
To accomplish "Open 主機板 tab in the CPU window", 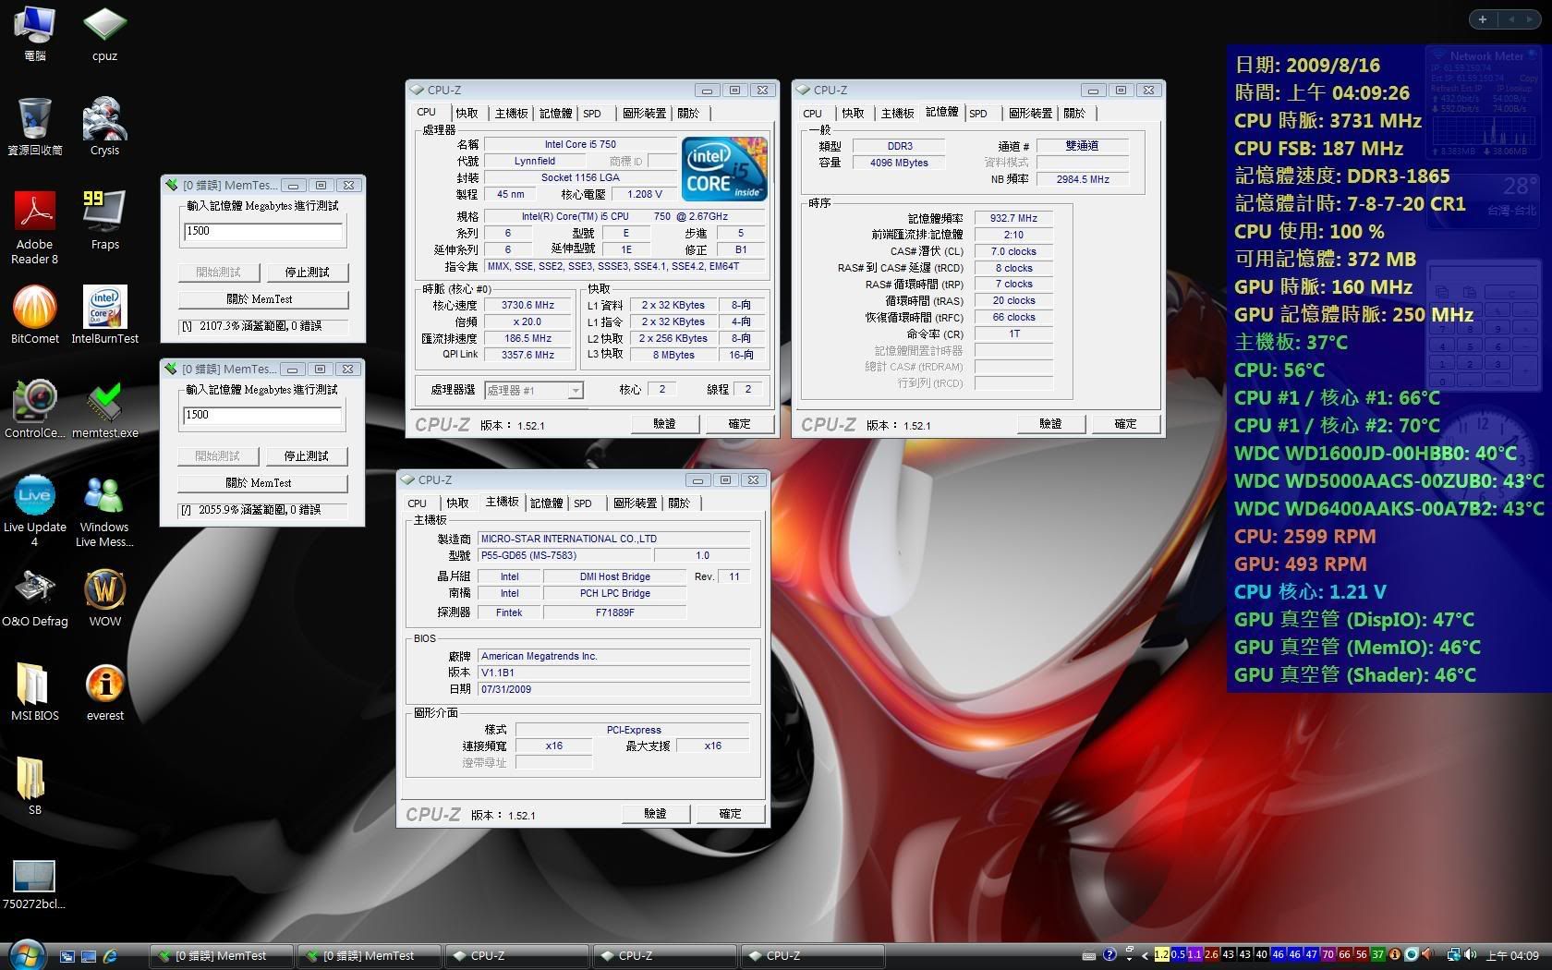I will [x=511, y=114].
